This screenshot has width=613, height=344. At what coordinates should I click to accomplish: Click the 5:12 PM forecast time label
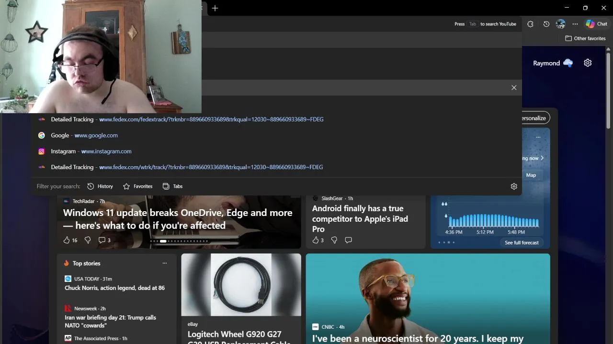tap(485, 232)
